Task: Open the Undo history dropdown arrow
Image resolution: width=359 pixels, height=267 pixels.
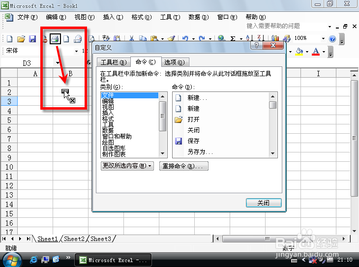Action: tap(193, 39)
